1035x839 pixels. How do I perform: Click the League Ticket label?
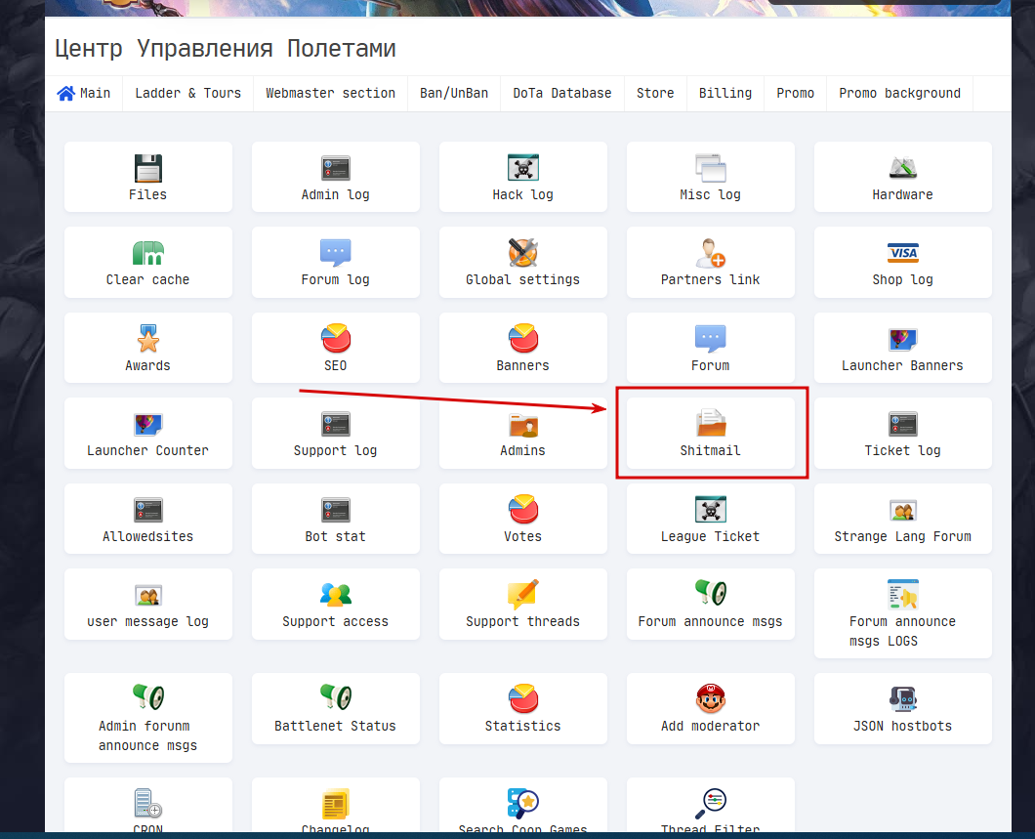point(710,536)
